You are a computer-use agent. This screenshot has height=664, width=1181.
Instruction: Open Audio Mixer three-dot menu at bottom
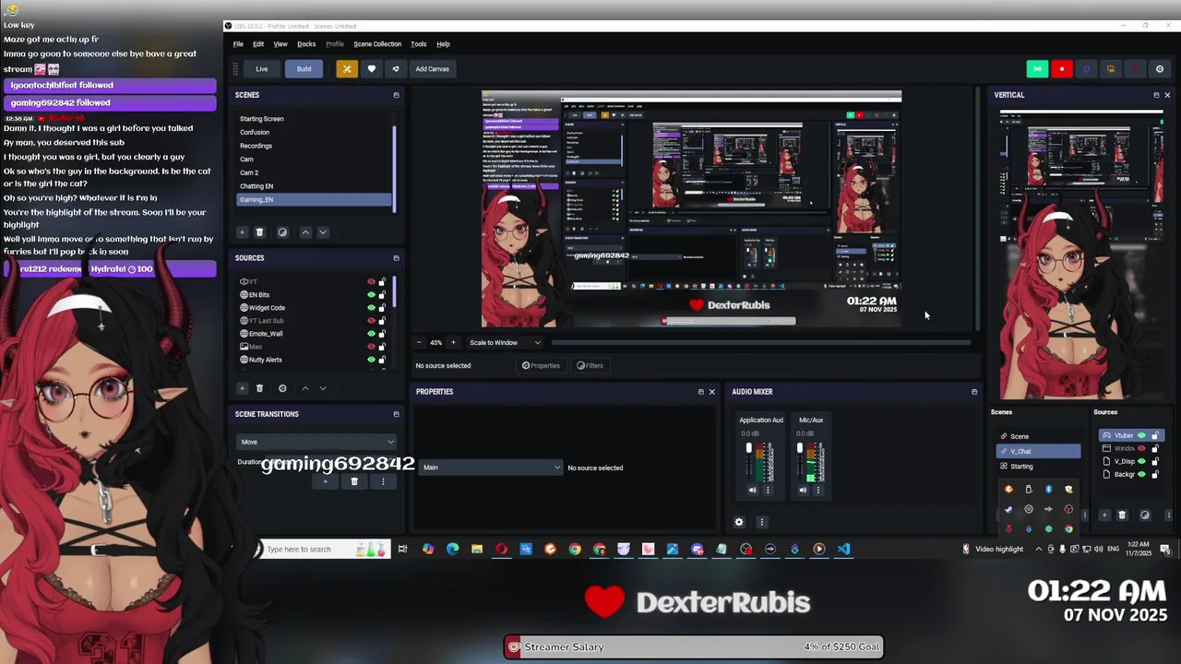pos(761,522)
